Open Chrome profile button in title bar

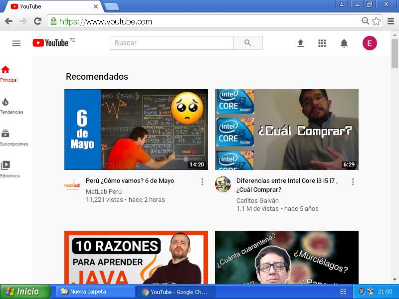point(342,4)
